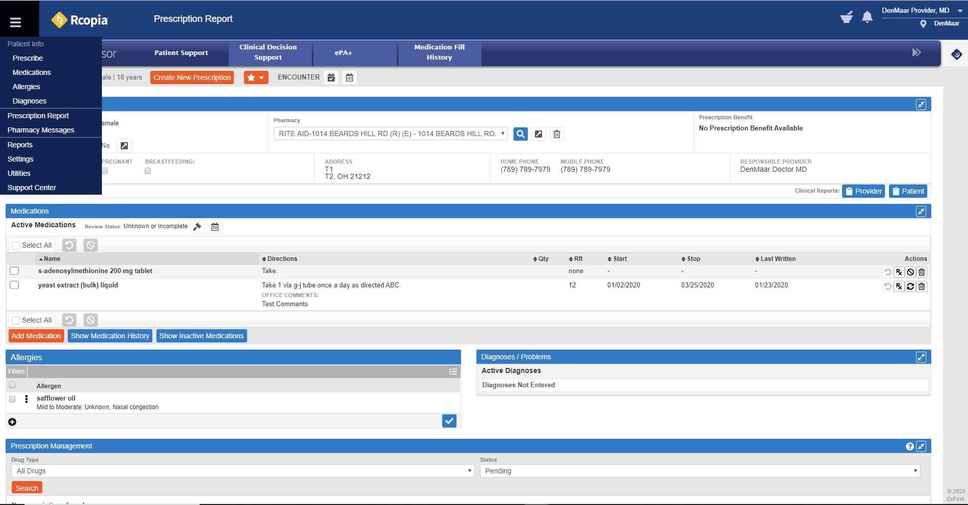
Task: Open the encounter calendar icon
Action: coord(331,77)
